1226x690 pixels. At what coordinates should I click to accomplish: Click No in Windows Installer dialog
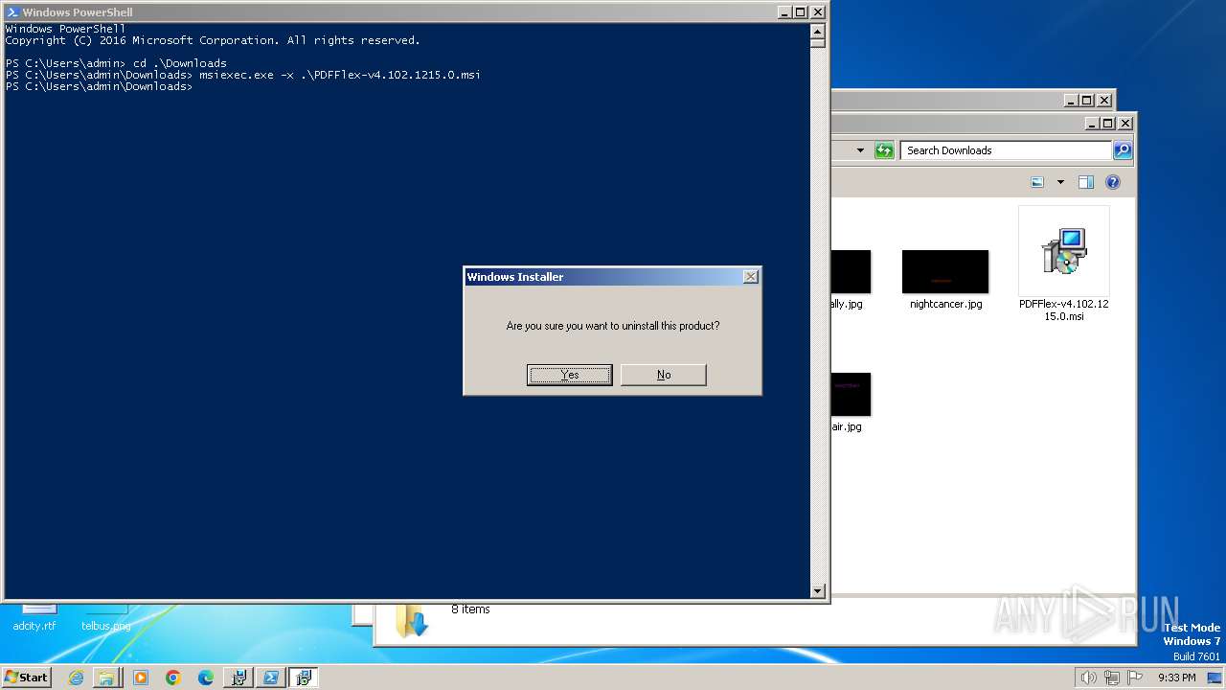coord(664,375)
